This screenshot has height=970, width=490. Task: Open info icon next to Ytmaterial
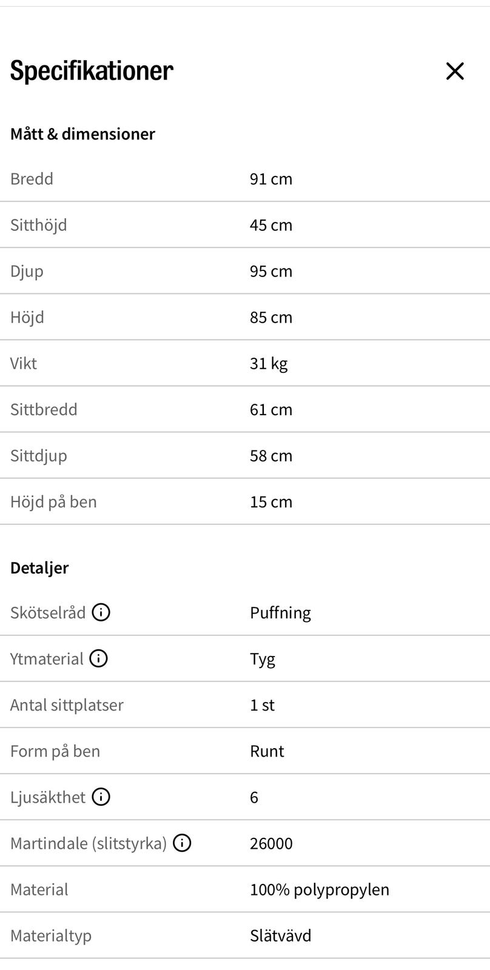tap(99, 658)
